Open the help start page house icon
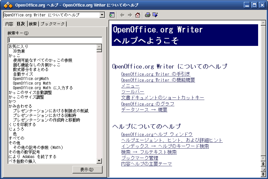This screenshot has width=268, height=179. click(x=137, y=15)
